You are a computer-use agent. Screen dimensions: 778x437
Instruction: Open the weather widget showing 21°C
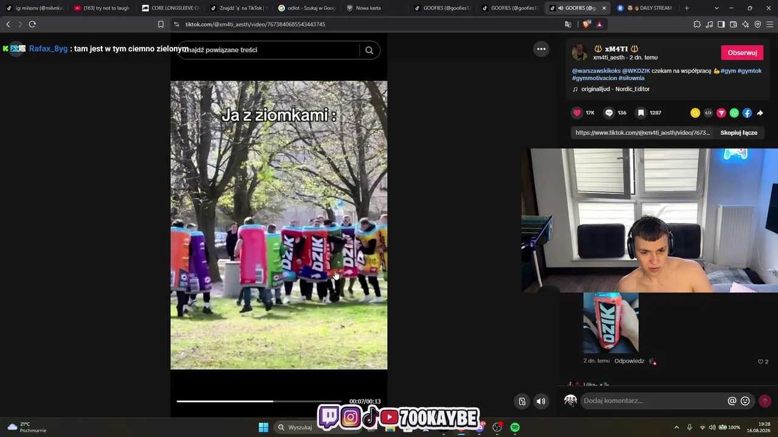(x=27, y=427)
